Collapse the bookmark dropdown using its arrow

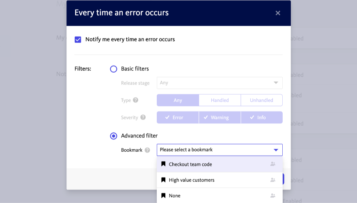point(276,150)
